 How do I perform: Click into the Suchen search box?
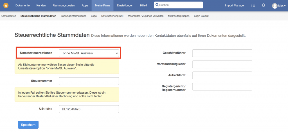click(179, 5)
